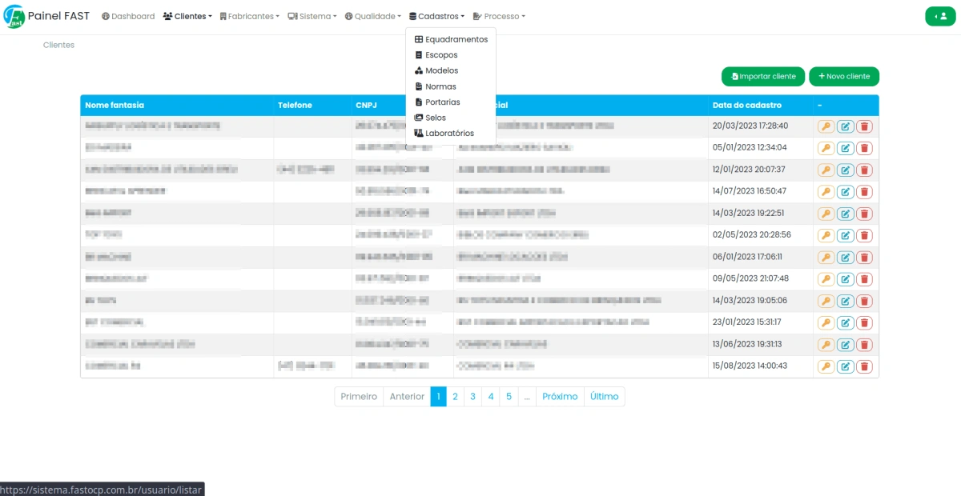Open the Qualidade dropdown menu

[x=372, y=15]
